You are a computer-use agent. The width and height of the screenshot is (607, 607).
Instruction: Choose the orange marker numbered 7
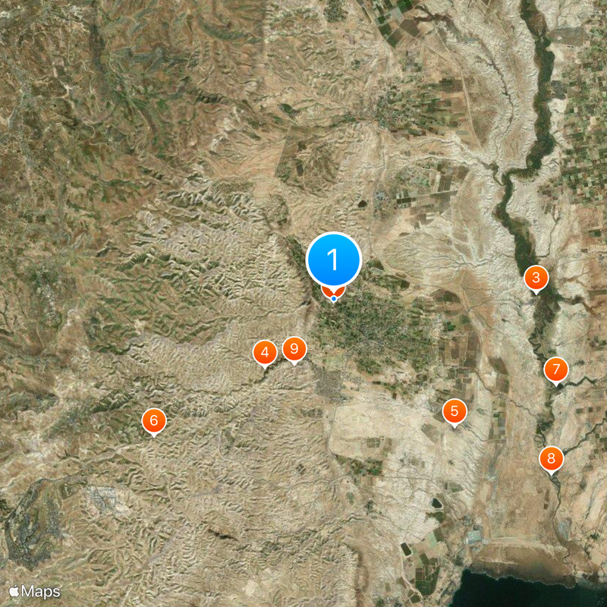point(556,370)
